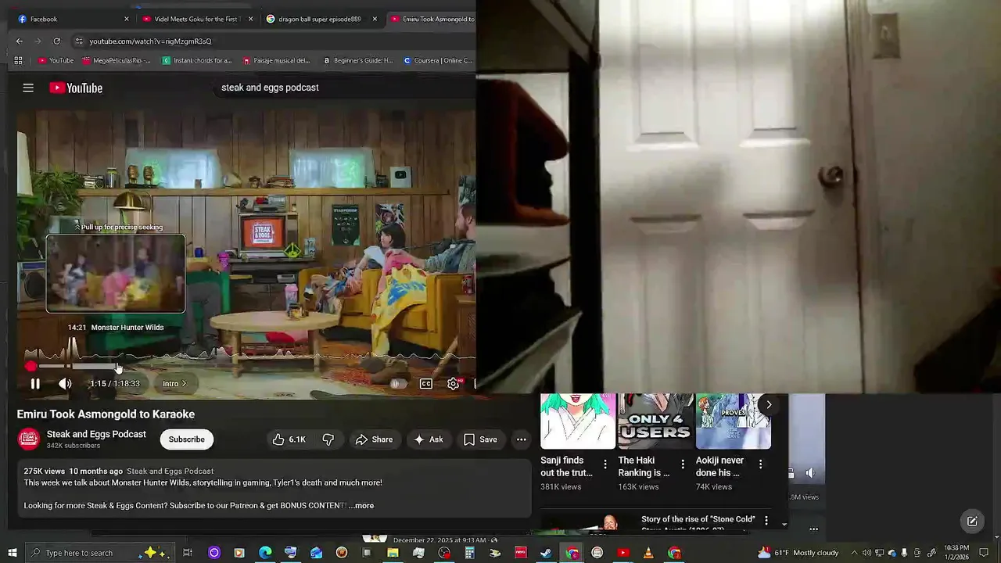Image resolution: width=1001 pixels, height=563 pixels.
Task: Seek along the red video progress bar
Action: (x=250, y=366)
